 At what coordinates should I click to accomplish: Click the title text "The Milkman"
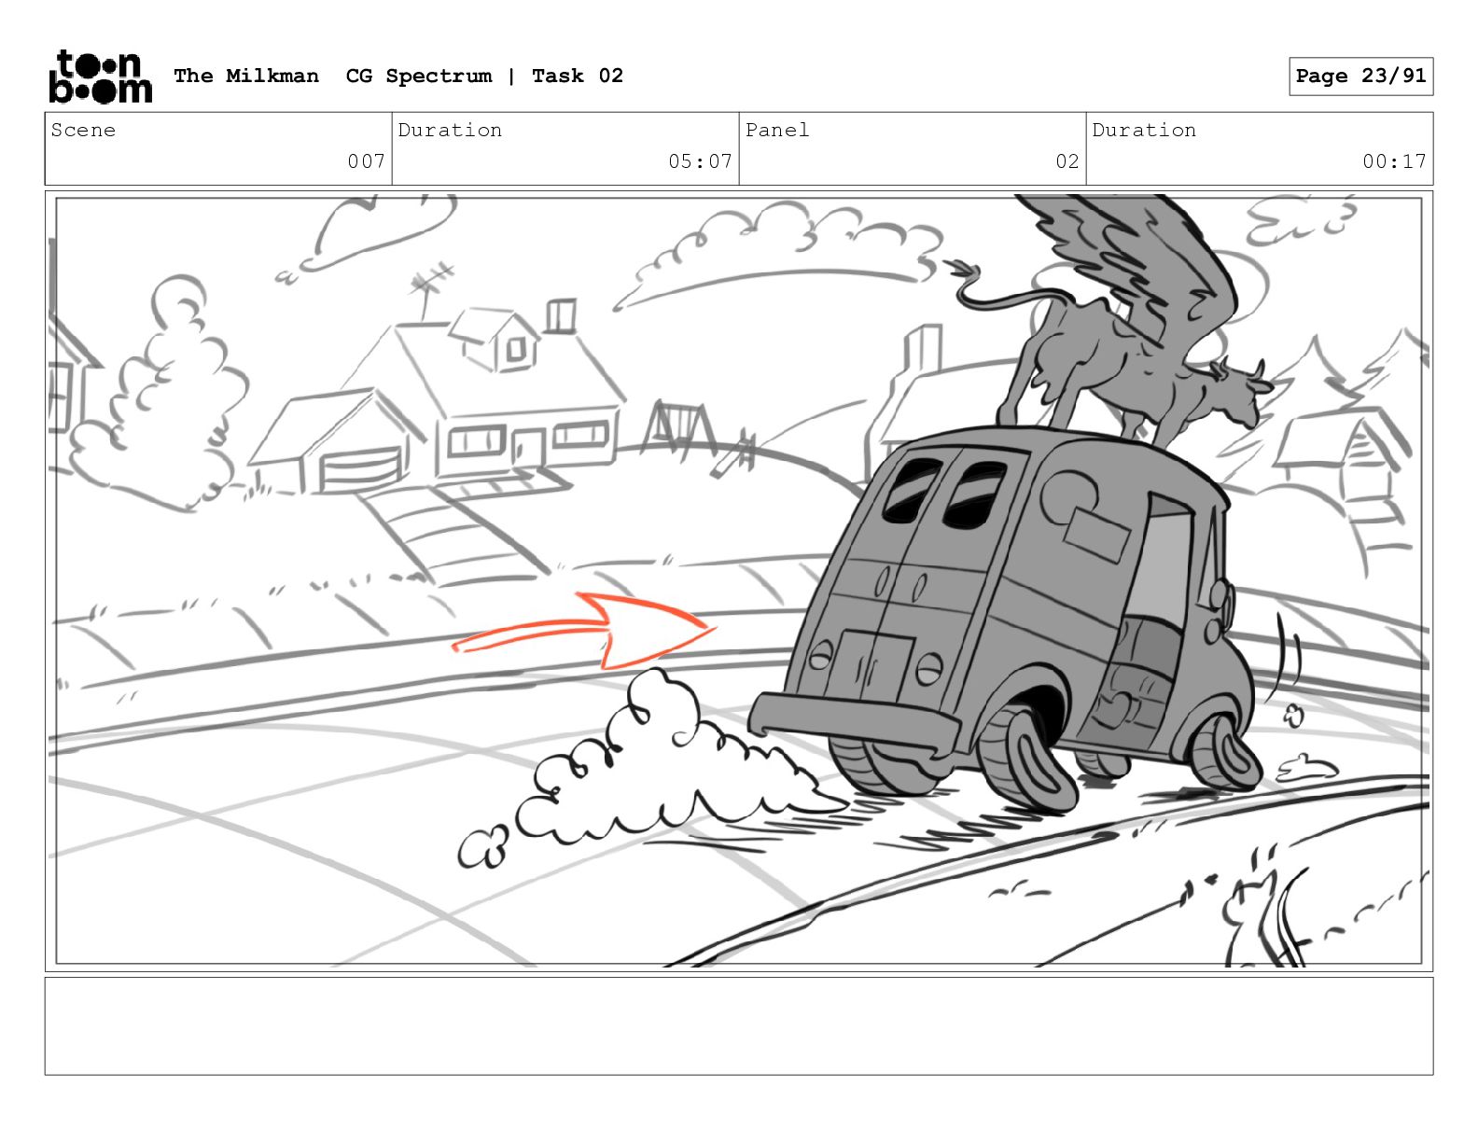246,76
